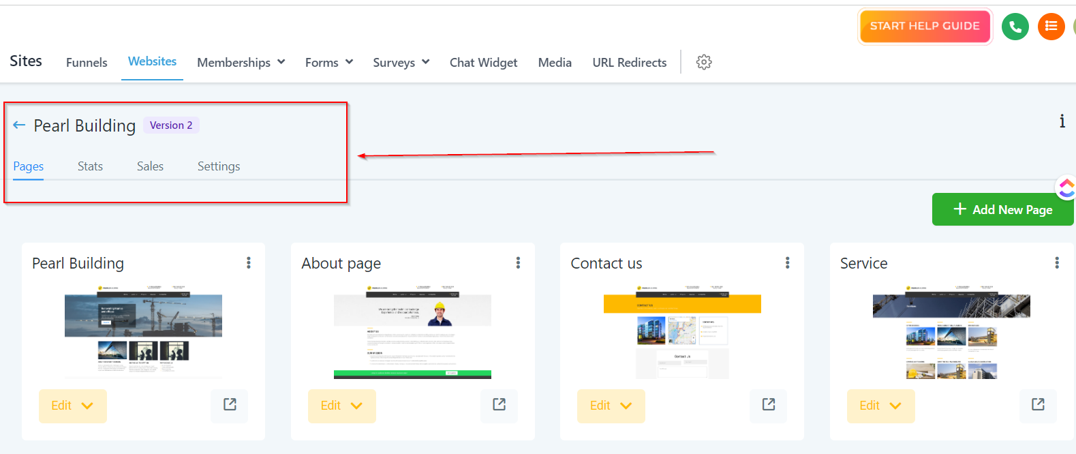Image resolution: width=1076 pixels, height=454 pixels.
Task: Click the Add New Page button
Action: point(1002,209)
